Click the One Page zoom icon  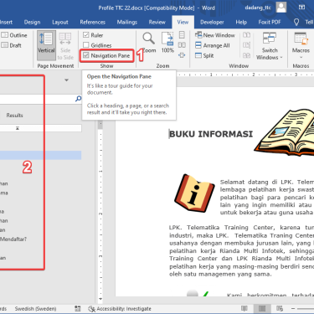(x=182, y=35)
